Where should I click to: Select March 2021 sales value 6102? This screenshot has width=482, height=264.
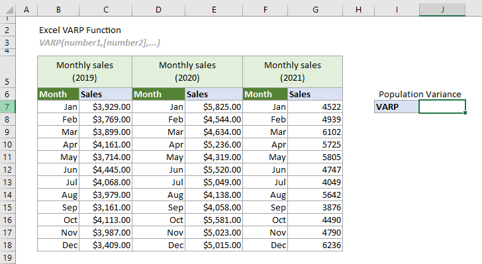315,132
